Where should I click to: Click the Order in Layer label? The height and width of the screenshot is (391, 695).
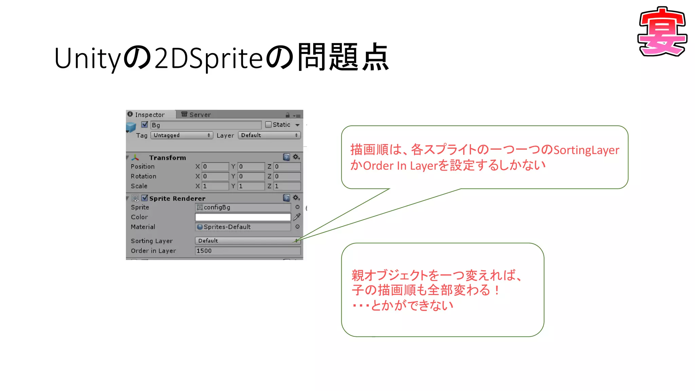(x=153, y=251)
